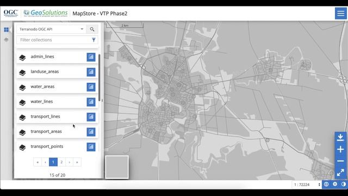Zoom in with the plus button
The height and width of the screenshot is (196, 348).
click(x=340, y=149)
